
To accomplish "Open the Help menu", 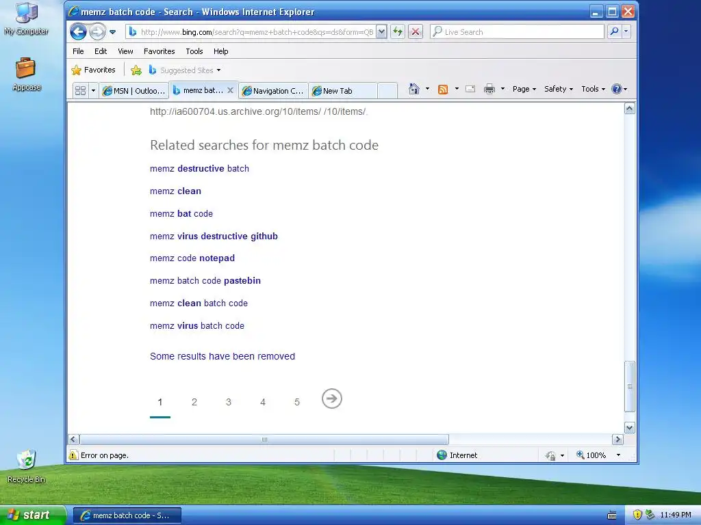I will point(221,51).
